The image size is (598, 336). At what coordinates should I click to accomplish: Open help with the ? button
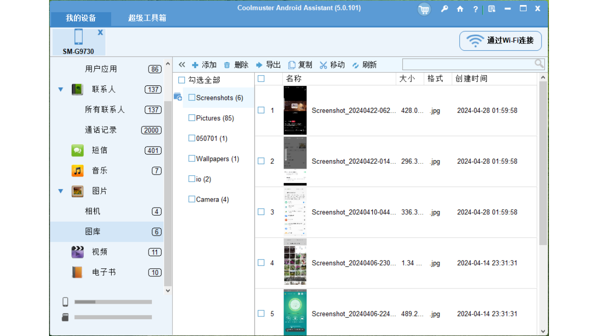point(475,9)
